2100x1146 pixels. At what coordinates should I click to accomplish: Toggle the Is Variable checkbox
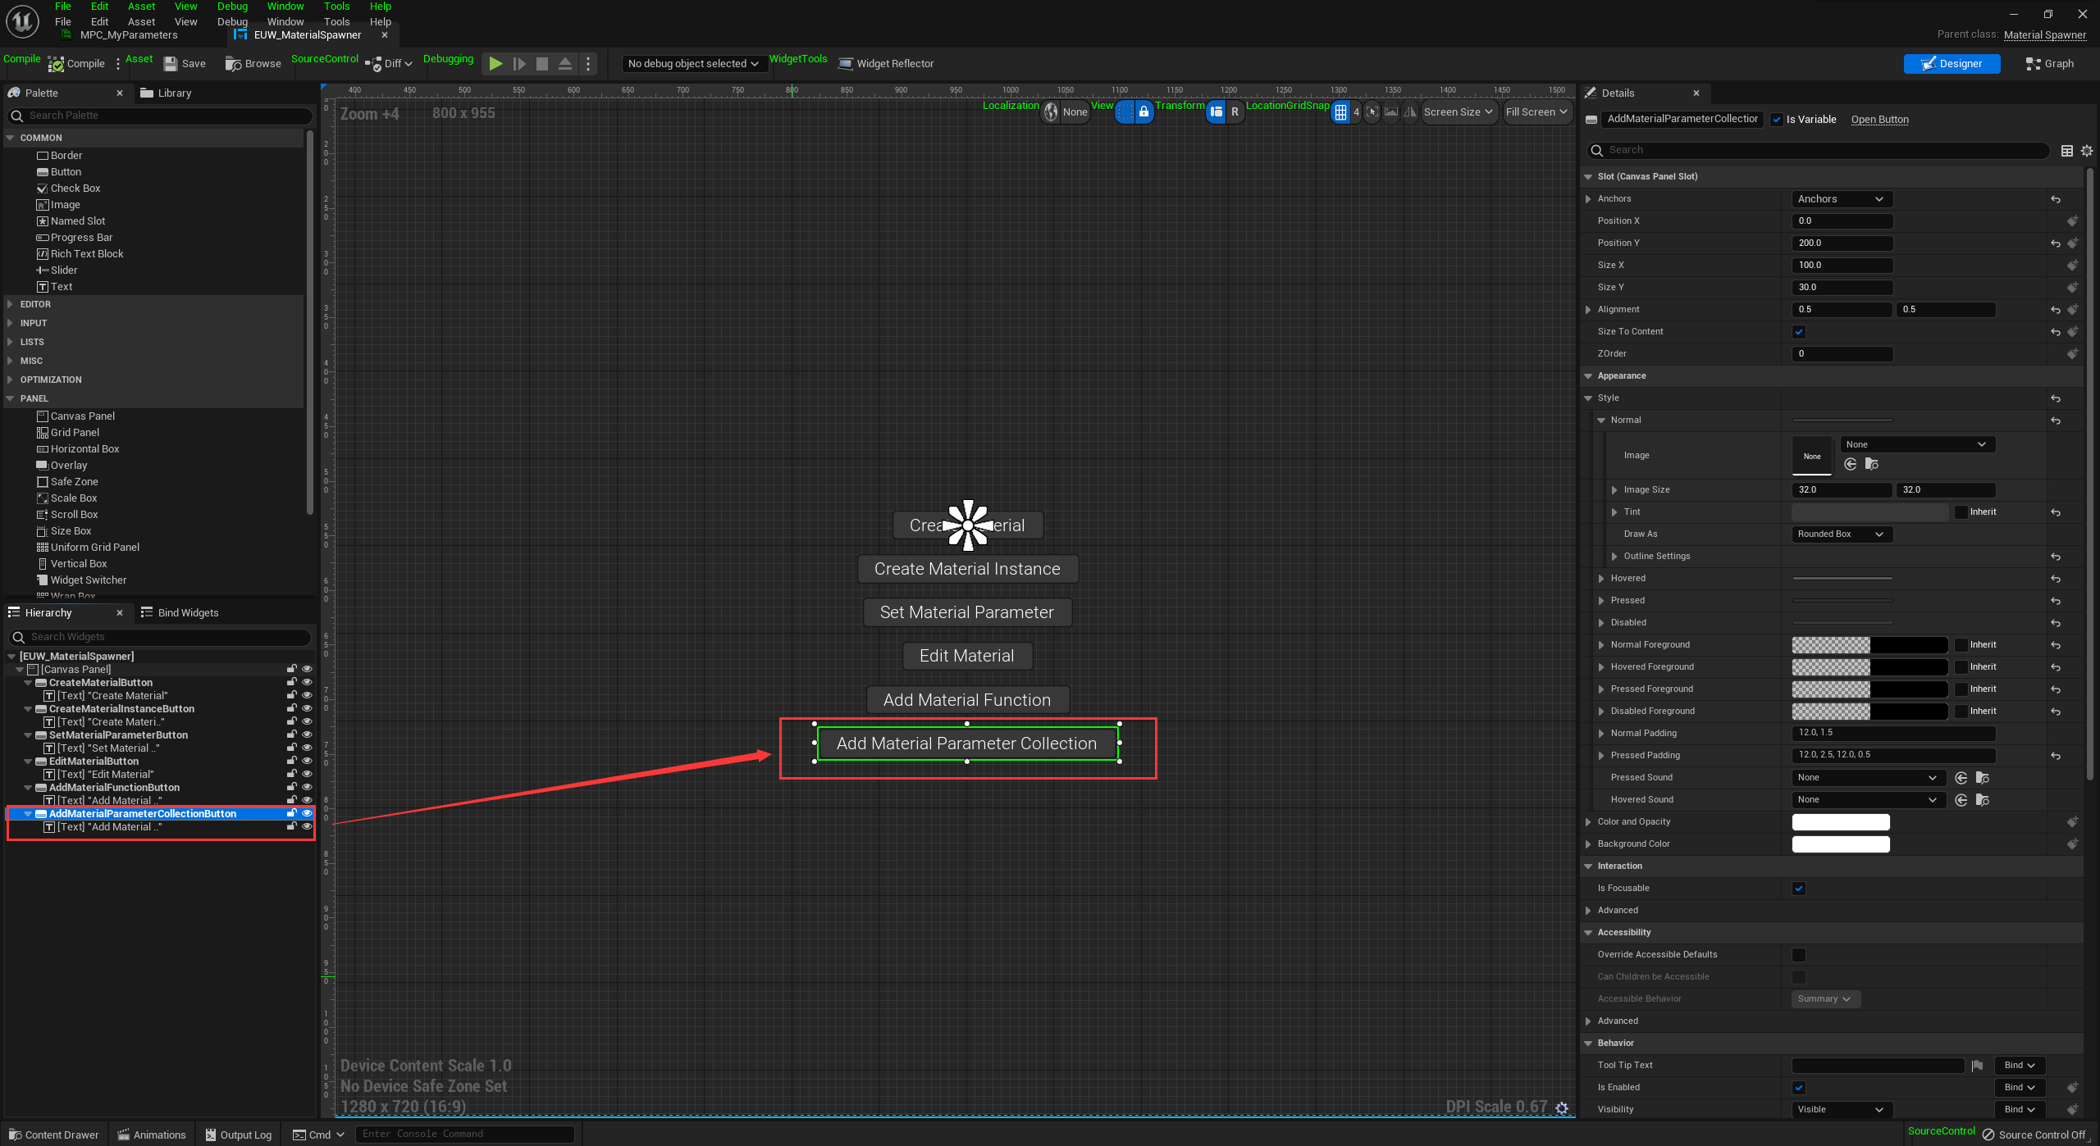click(1777, 120)
